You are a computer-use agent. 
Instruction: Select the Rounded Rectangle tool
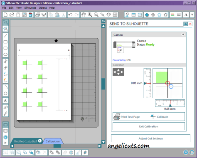point(5,48)
